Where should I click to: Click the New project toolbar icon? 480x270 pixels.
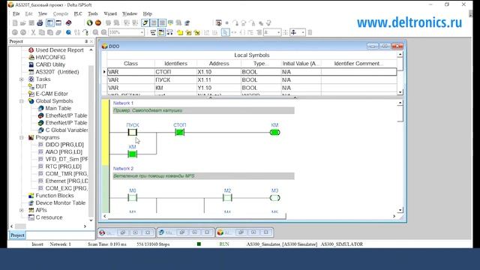(x=15, y=23)
